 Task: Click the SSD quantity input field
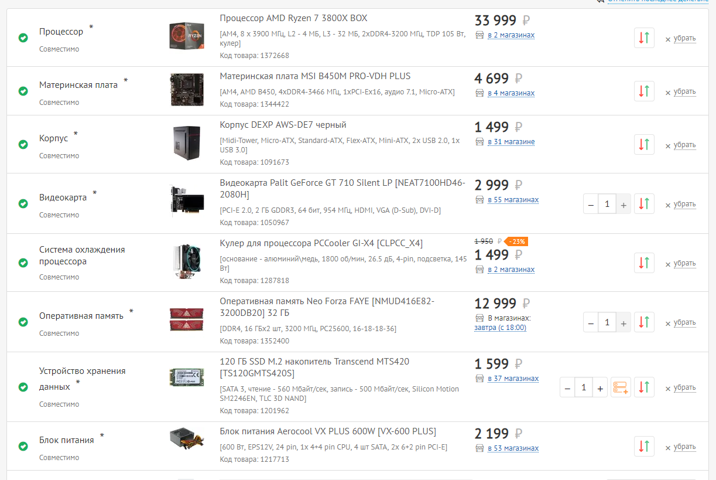click(583, 388)
